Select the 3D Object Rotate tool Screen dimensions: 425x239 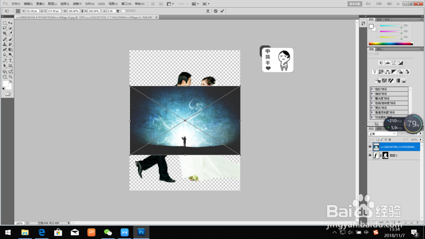click(x=5, y=72)
